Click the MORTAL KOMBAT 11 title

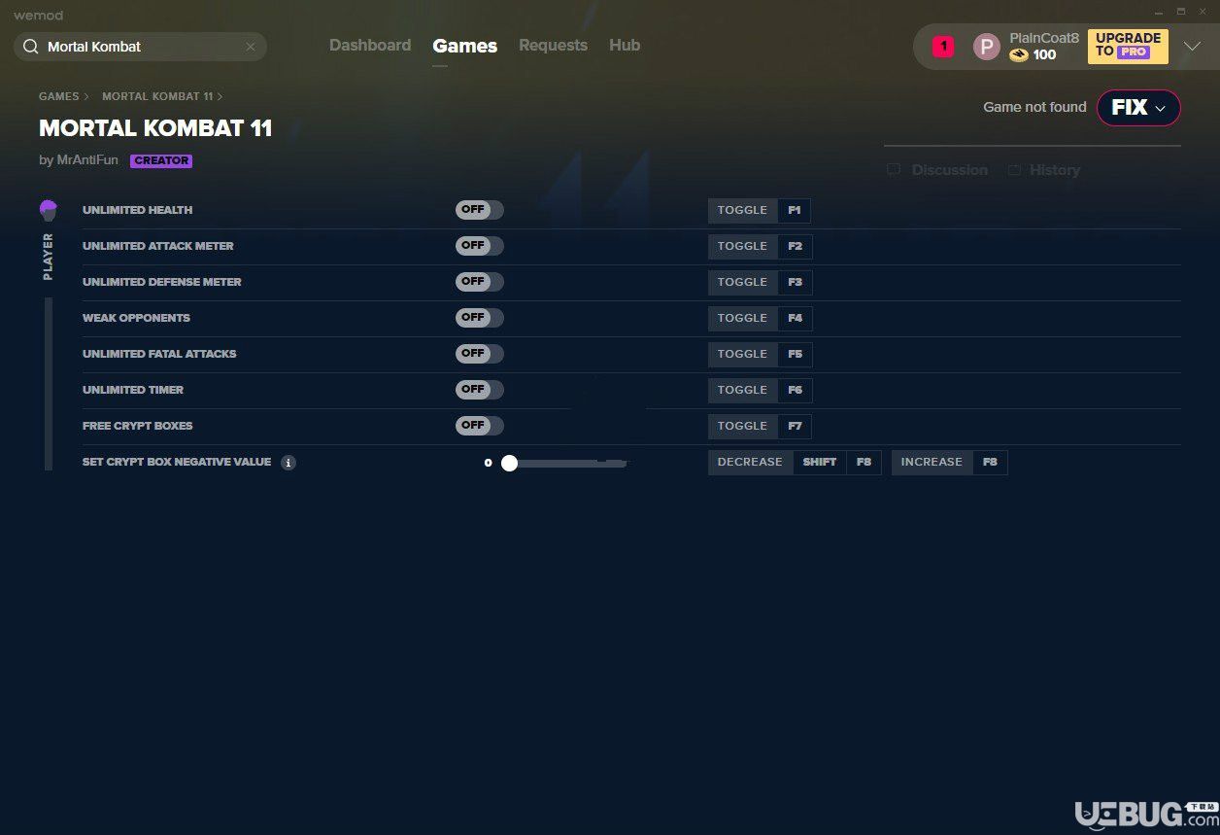click(x=155, y=128)
